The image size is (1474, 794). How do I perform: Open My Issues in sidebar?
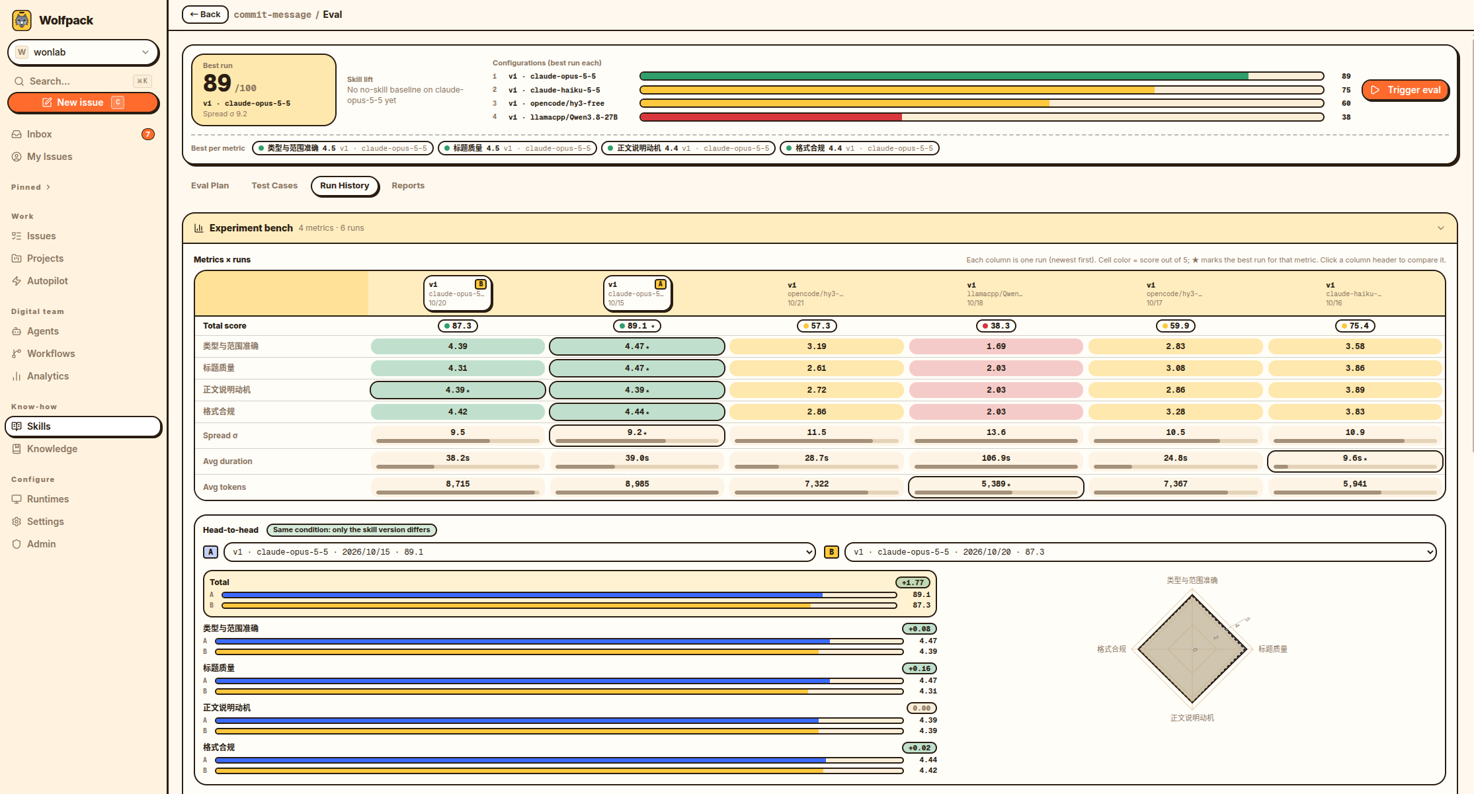coord(83,157)
